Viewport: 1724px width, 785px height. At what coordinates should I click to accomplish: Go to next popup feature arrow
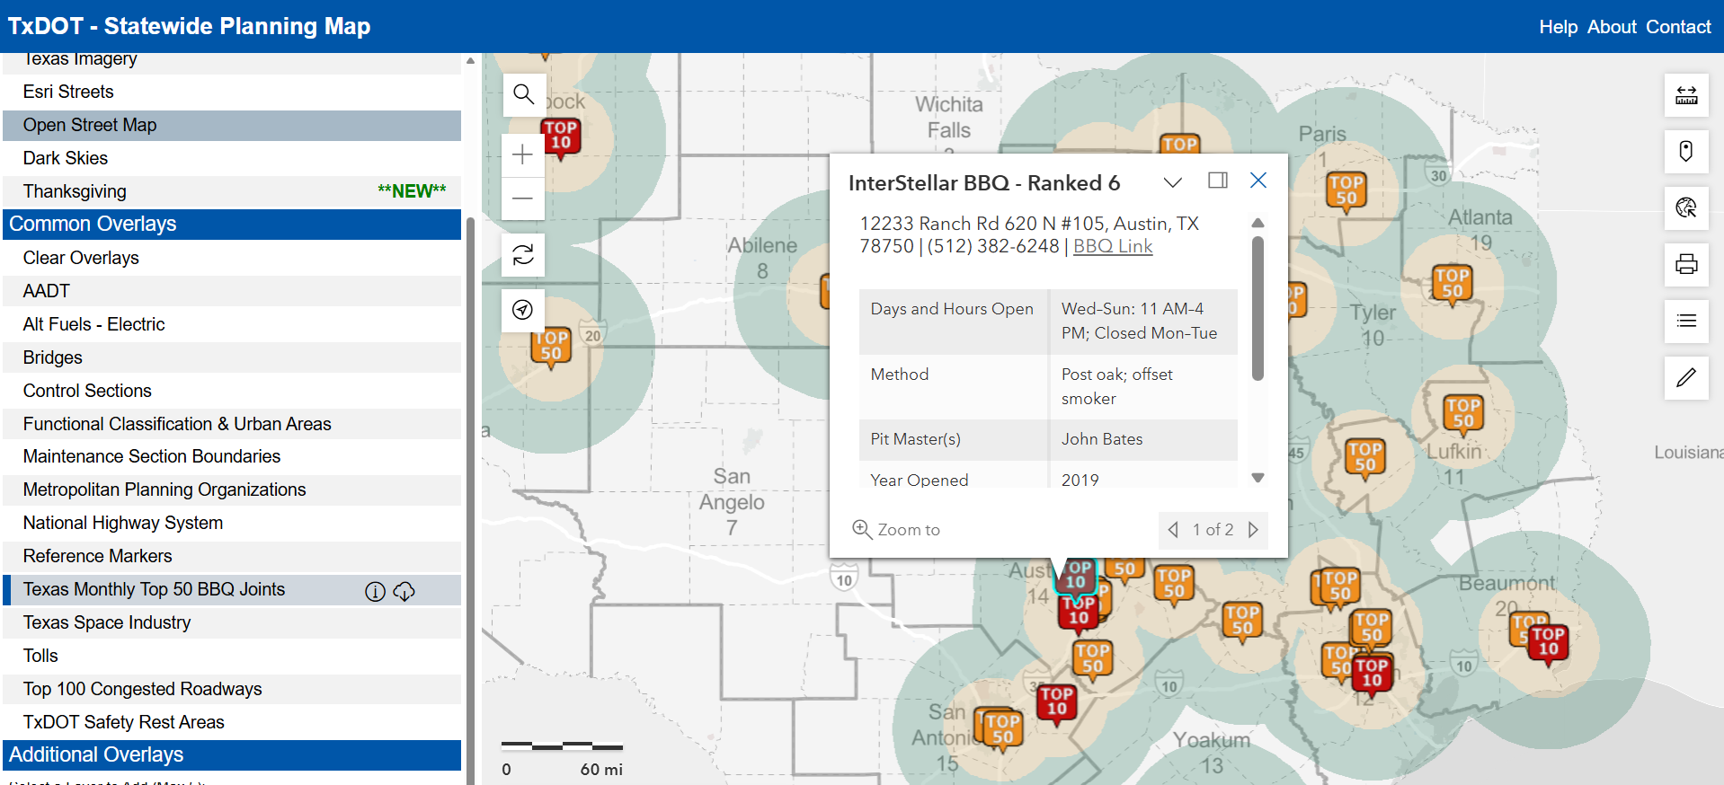[1253, 530]
